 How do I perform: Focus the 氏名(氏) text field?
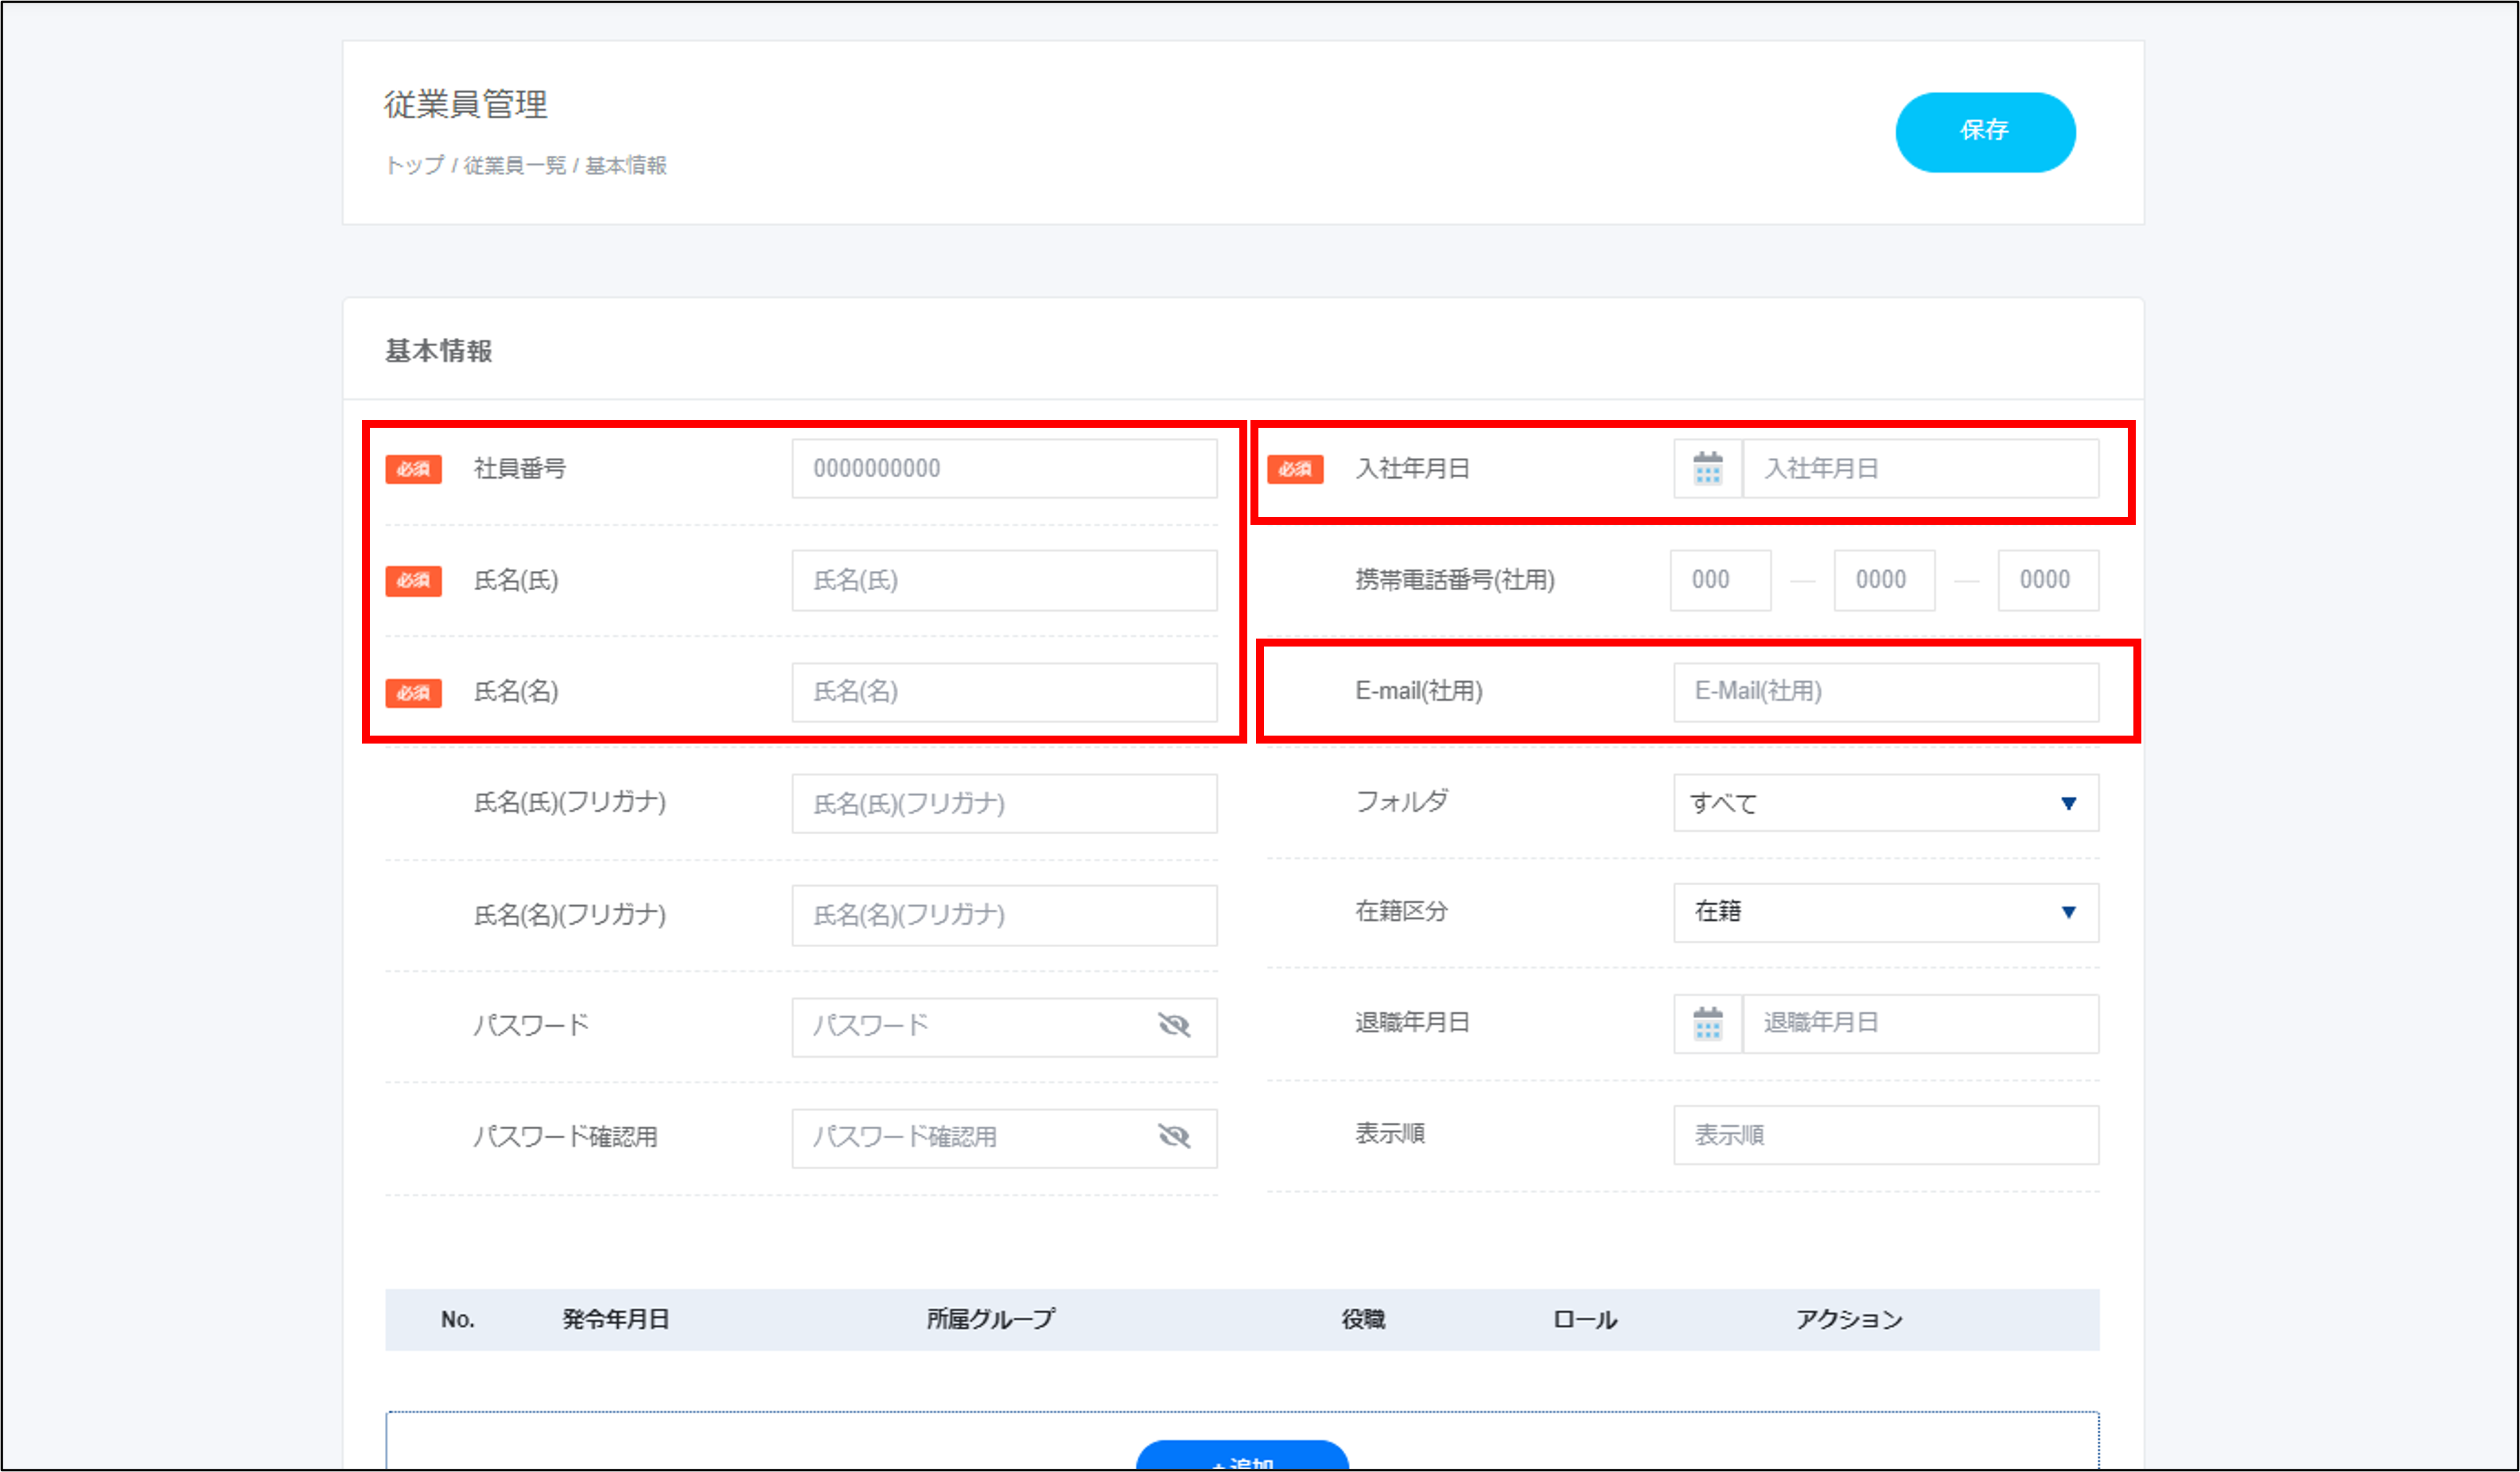pyautogui.click(x=1004, y=580)
